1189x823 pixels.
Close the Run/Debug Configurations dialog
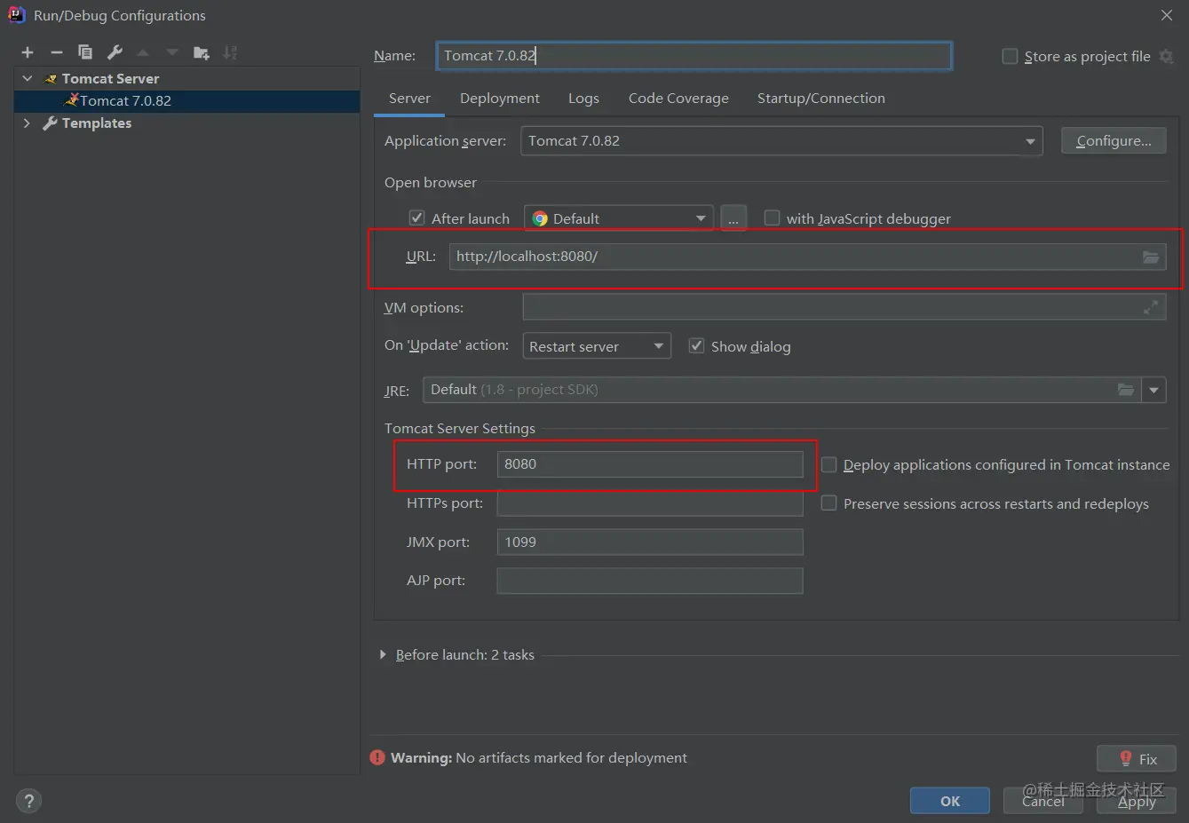(1167, 15)
